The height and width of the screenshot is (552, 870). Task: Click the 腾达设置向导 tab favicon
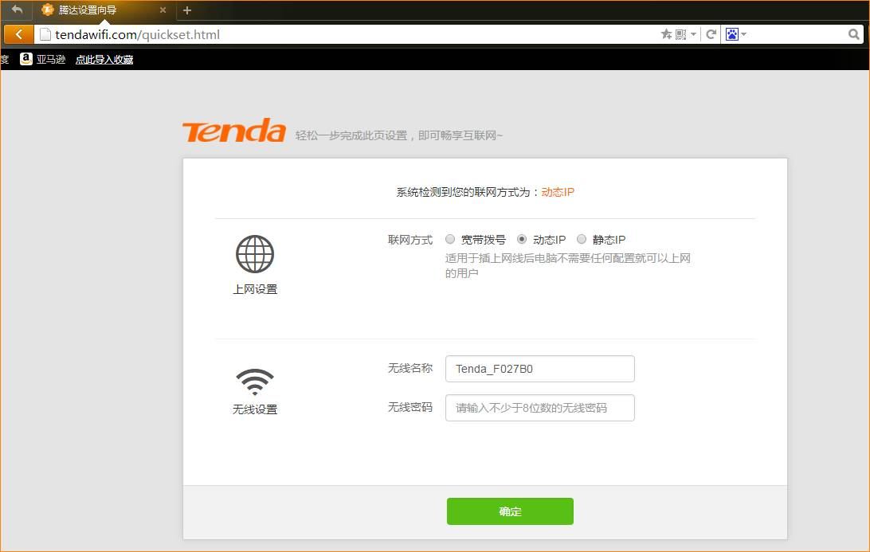(x=48, y=10)
